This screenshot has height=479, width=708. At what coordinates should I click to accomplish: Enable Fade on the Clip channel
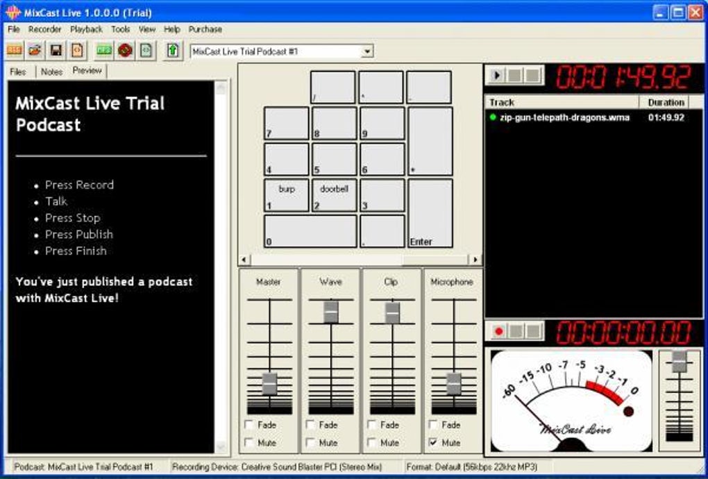(x=371, y=424)
